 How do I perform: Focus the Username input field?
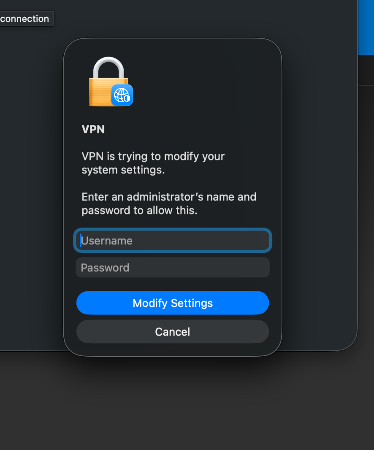(173, 241)
